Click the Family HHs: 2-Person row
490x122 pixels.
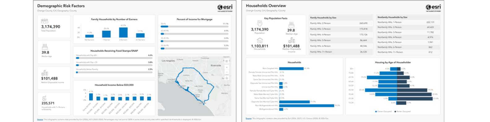(341, 23)
